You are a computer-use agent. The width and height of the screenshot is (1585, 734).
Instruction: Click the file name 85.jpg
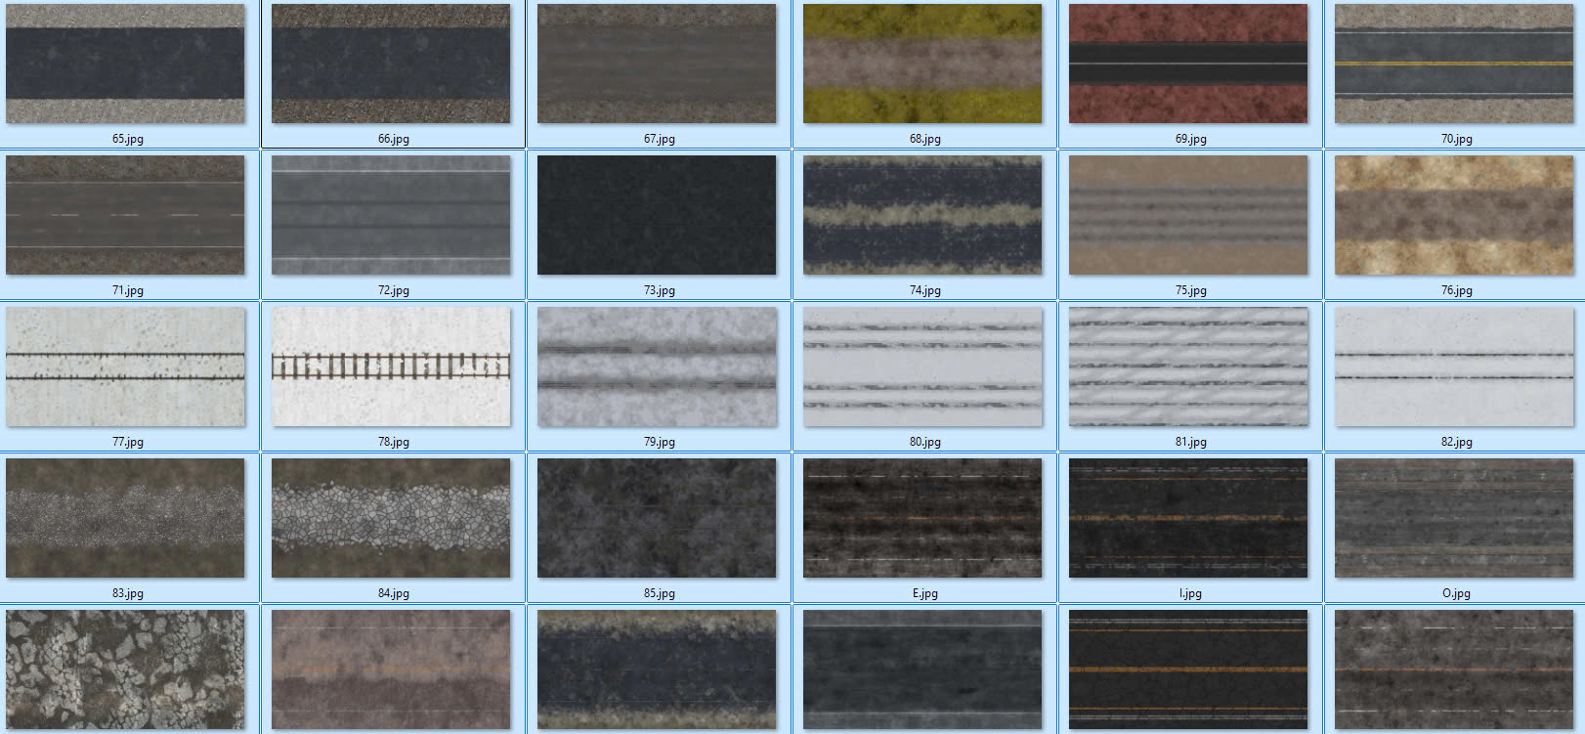coord(660,593)
